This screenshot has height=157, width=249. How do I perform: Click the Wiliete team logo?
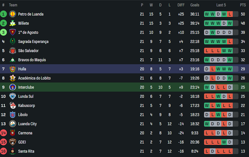point(12,23)
